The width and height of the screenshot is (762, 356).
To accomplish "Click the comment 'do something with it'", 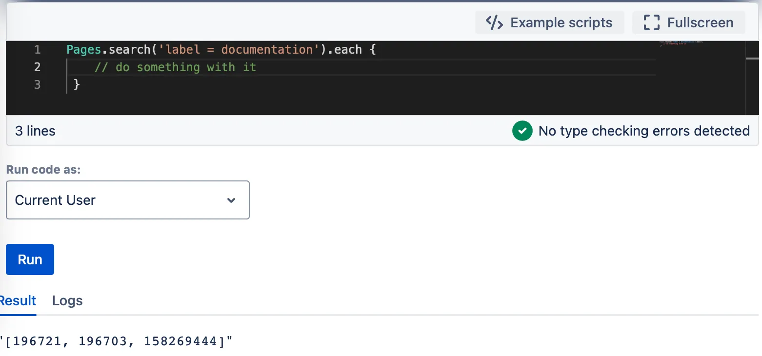I will [175, 67].
